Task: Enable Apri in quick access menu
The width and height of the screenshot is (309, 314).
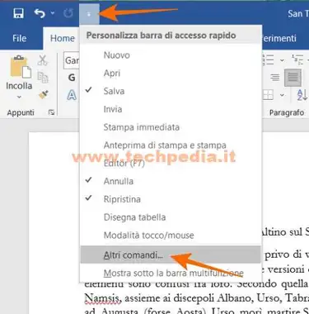Action: pos(171,73)
